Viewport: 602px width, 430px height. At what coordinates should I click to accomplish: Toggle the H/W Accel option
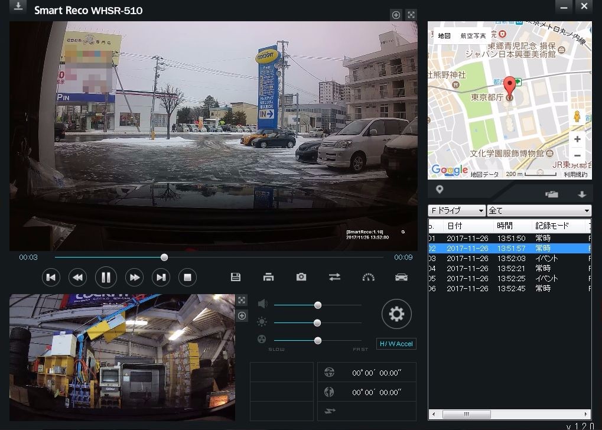[x=396, y=344]
